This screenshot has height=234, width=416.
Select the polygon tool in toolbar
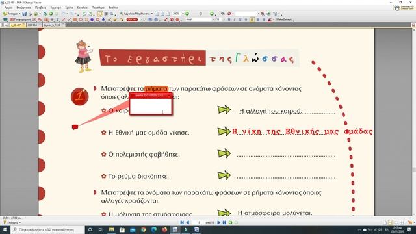pyautogui.click(x=92, y=19)
